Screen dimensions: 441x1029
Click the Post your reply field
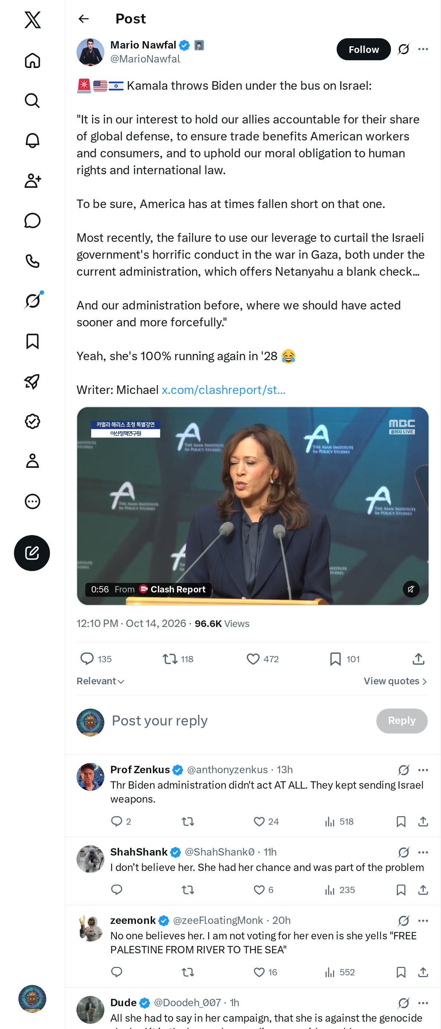(x=240, y=721)
